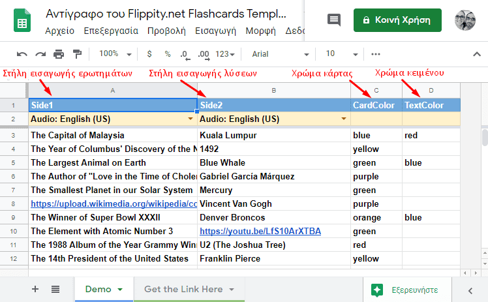
Task: Select the cell 'Gabriel García Márquez'
Action: tap(274, 176)
